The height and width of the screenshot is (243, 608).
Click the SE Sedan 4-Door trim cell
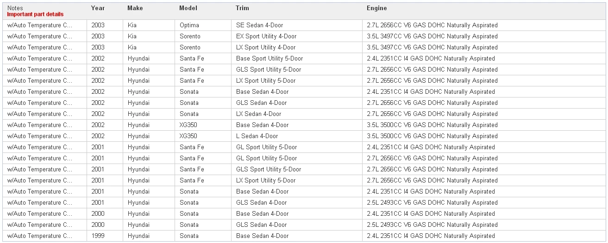click(x=259, y=25)
